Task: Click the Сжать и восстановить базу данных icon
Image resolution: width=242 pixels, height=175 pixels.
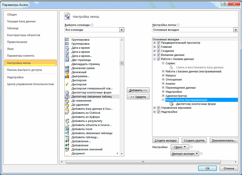Action: [x=171, y=67]
